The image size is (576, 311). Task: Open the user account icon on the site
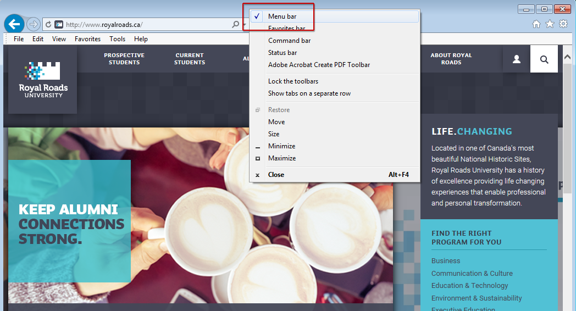(517, 59)
